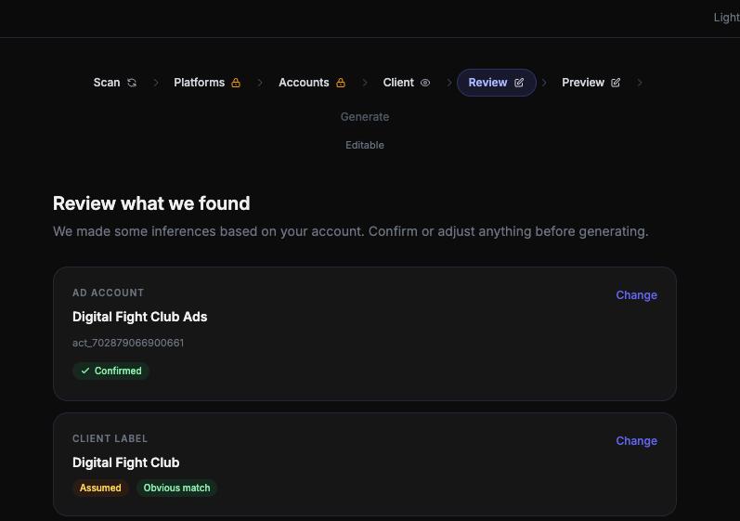Switch to Light theme
This screenshot has height=521, width=740.
point(726,18)
